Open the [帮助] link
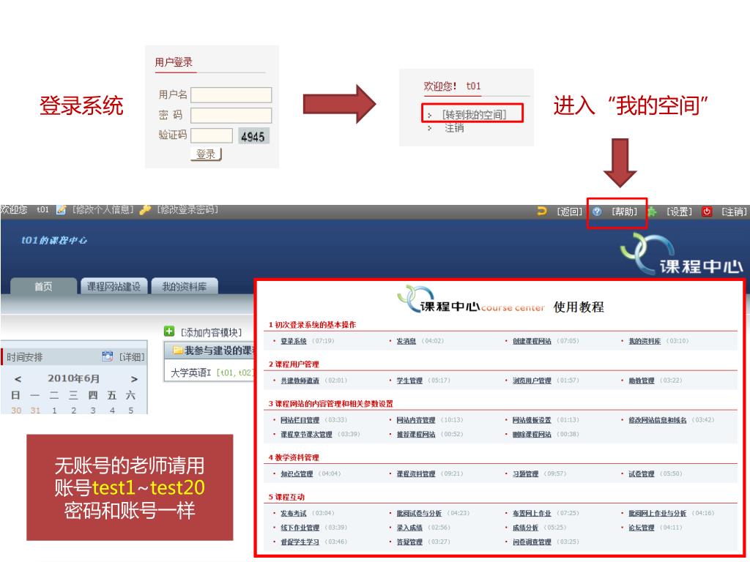The height and width of the screenshot is (562, 750). (624, 211)
